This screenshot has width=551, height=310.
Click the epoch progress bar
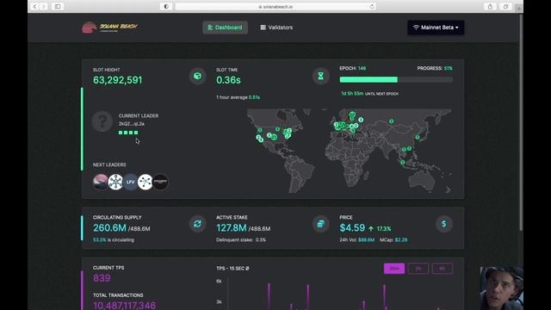coord(396,80)
